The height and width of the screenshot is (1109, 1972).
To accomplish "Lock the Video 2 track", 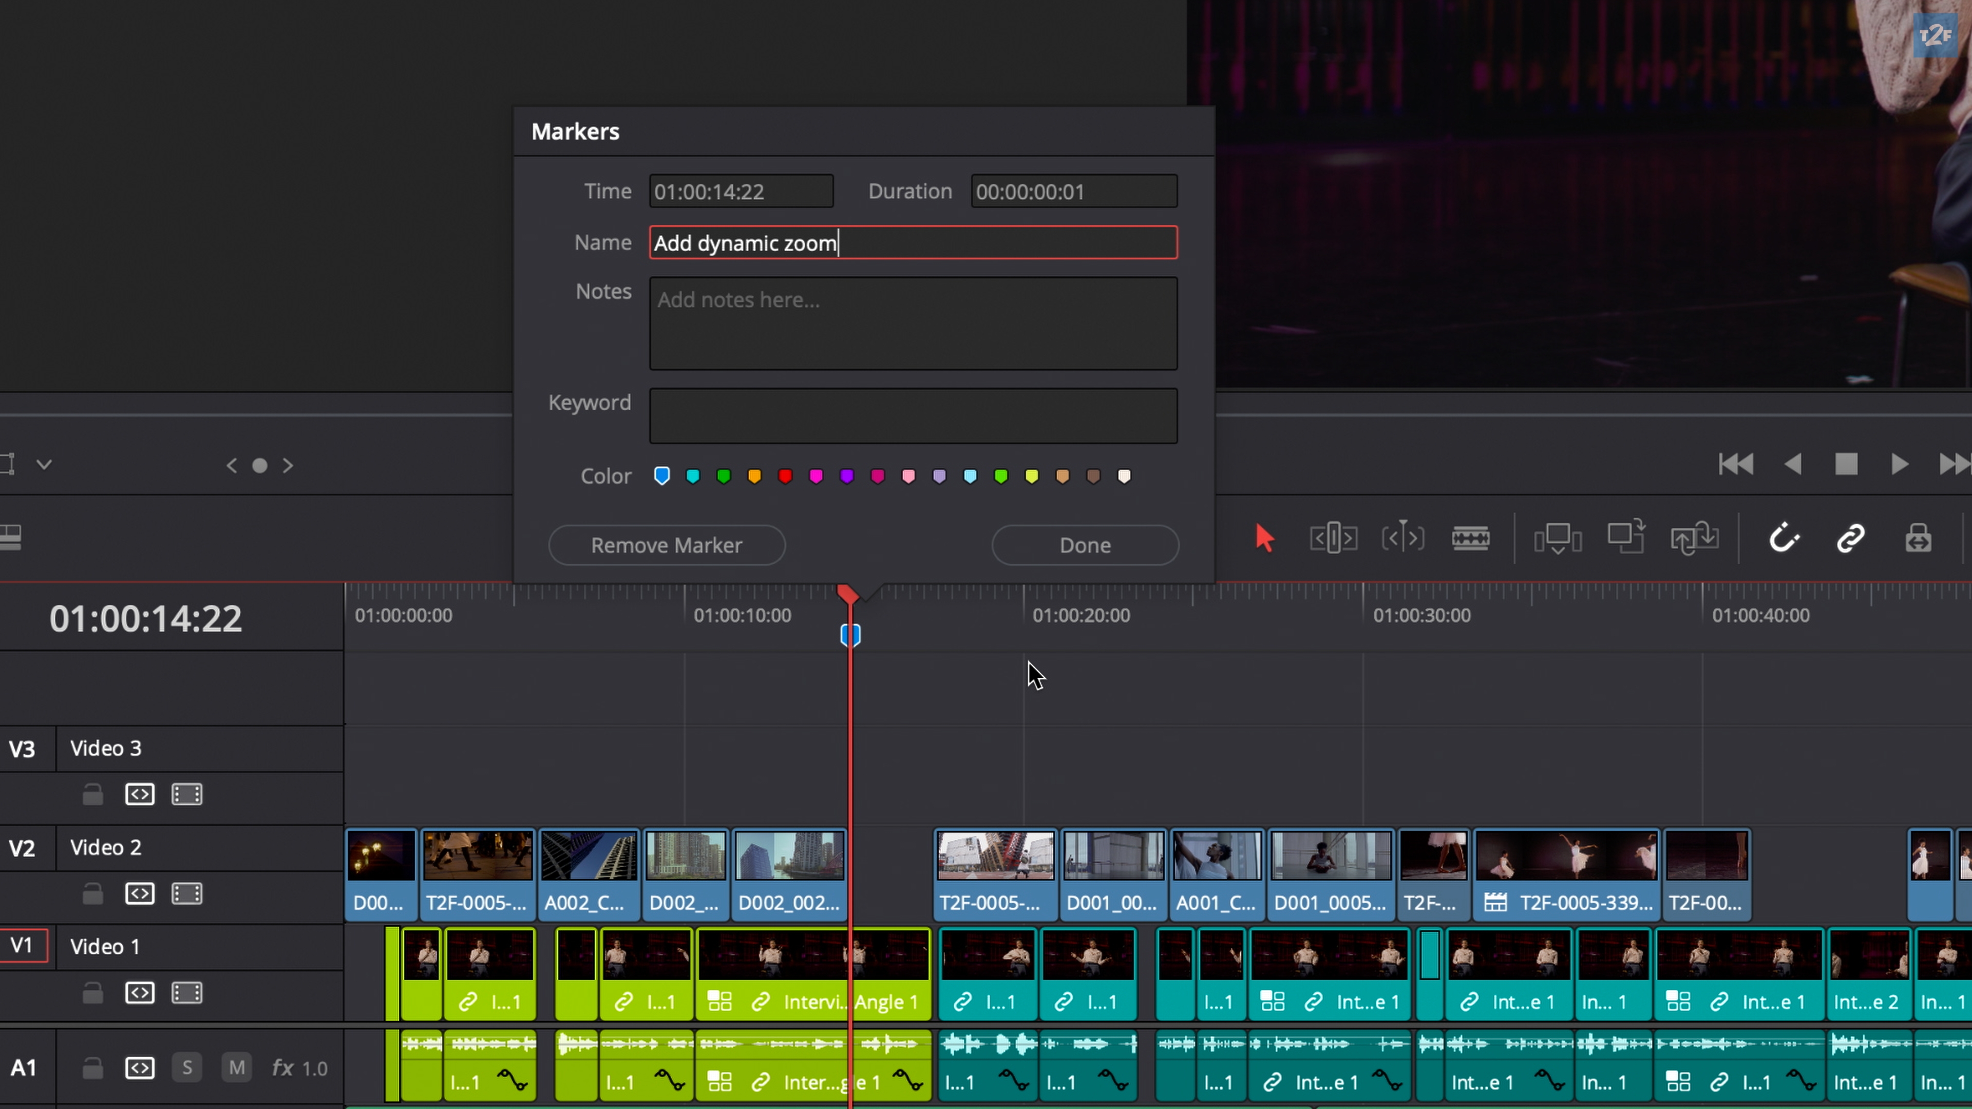I will (x=92, y=894).
